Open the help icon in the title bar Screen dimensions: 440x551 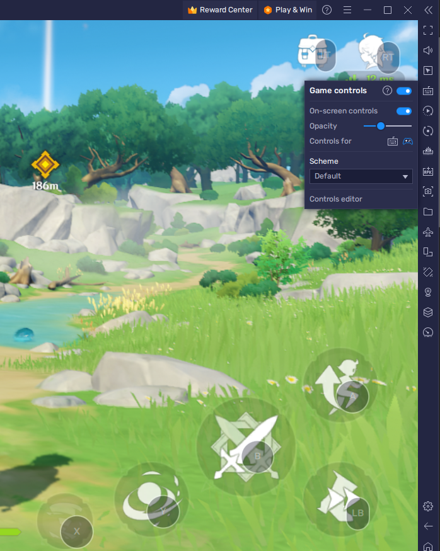327,10
